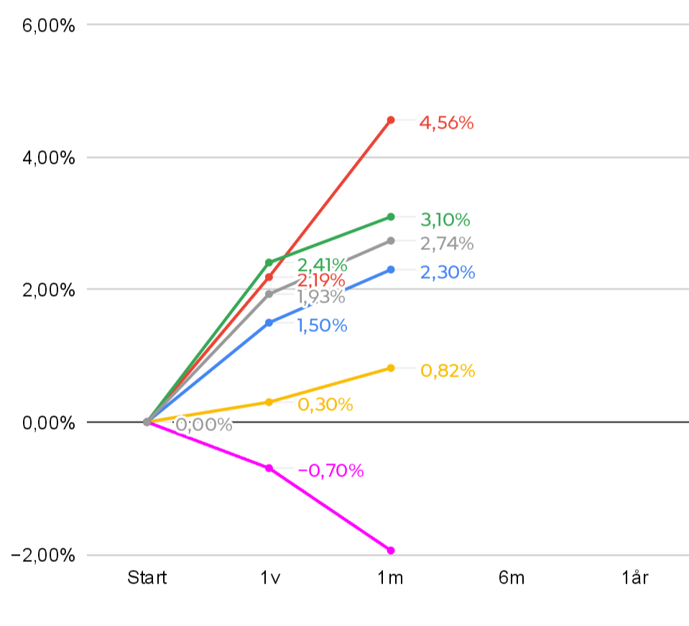Click the 6,00% y-axis label
The width and height of the screenshot is (689, 626).
[x=49, y=26]
